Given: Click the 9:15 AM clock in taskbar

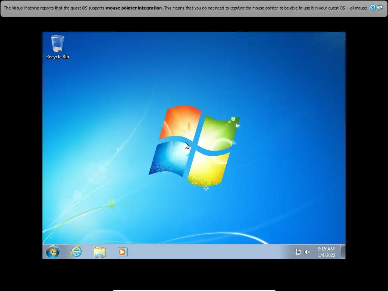Looking at the screenshot, I should coord(326,249).
